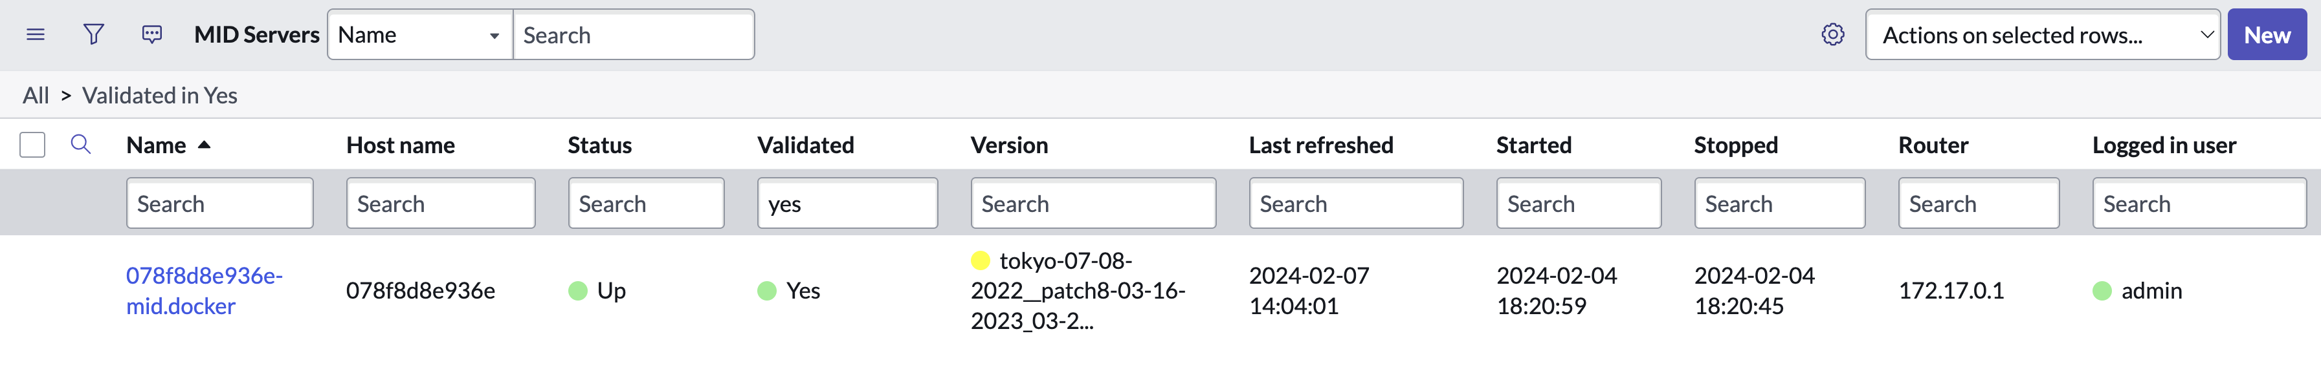The height and width of the screenshot is (371, 2321).
Task: Sort by the Last refreshed column header
Action: click(x=1320, y=145)
